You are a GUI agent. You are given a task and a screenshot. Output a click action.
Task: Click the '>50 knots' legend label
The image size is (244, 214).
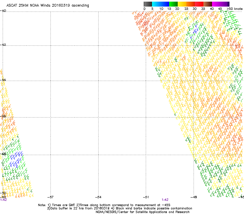coord(234,9)
